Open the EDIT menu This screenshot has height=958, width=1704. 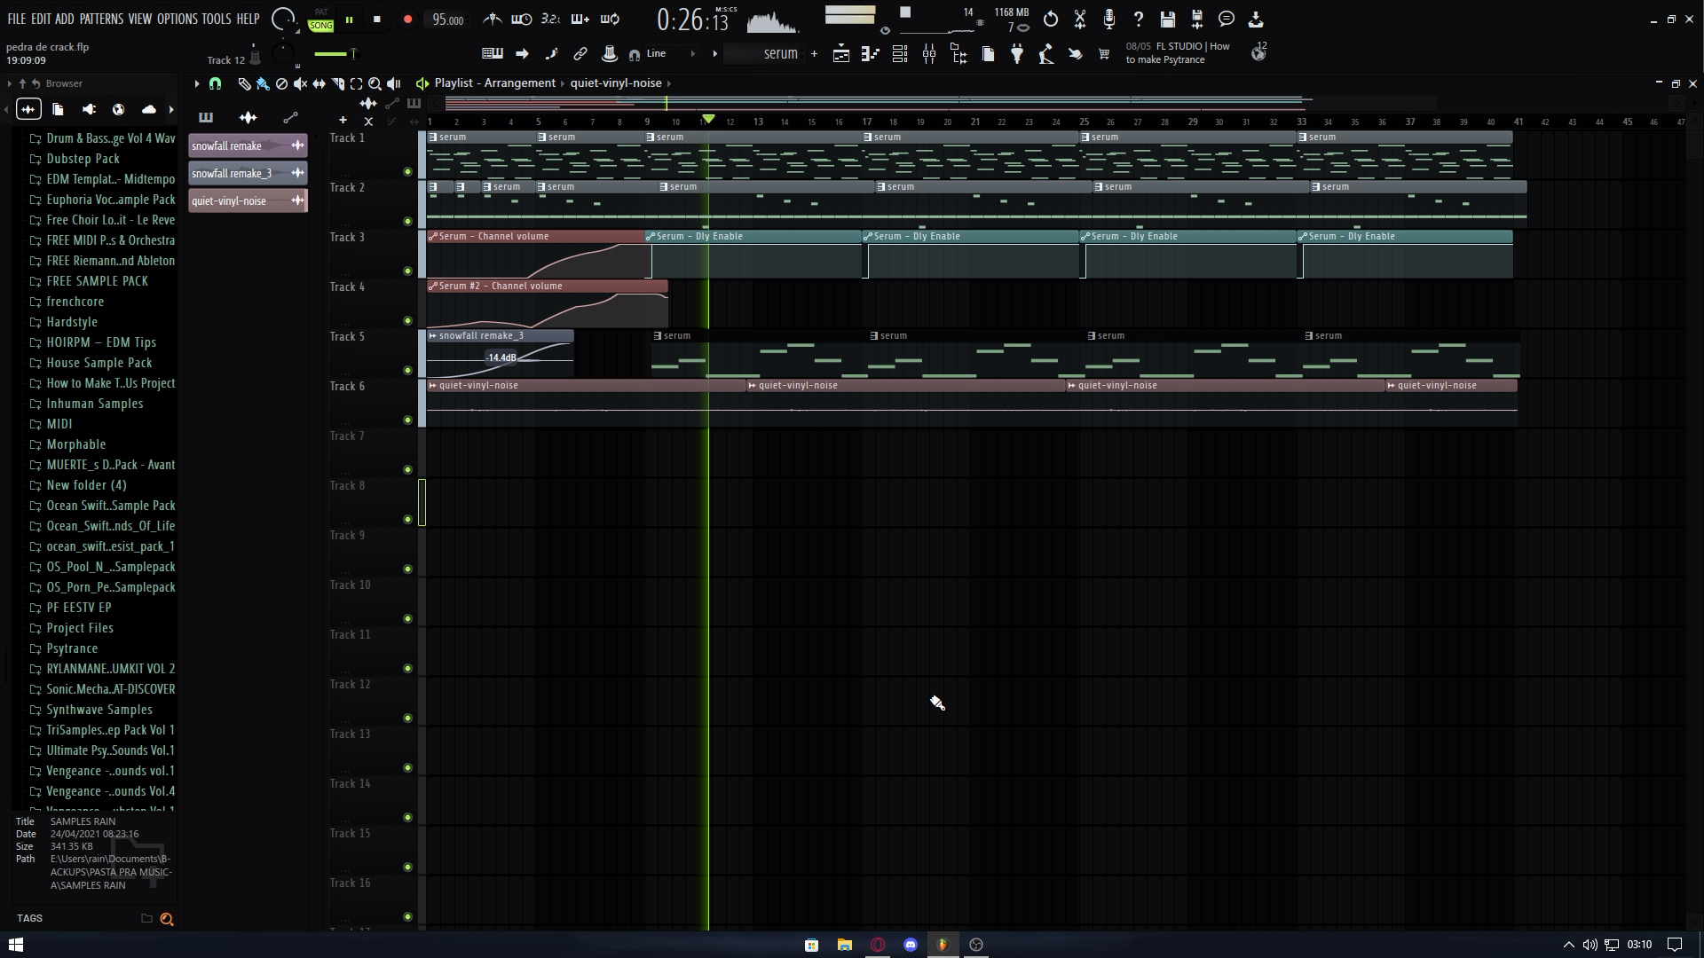41,19
